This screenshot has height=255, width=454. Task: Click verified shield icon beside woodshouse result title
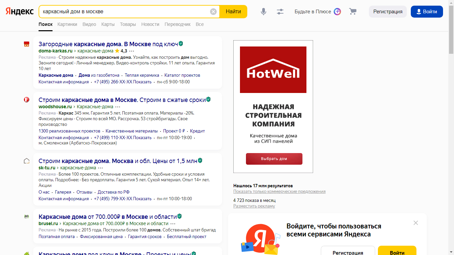click(208, 99)
